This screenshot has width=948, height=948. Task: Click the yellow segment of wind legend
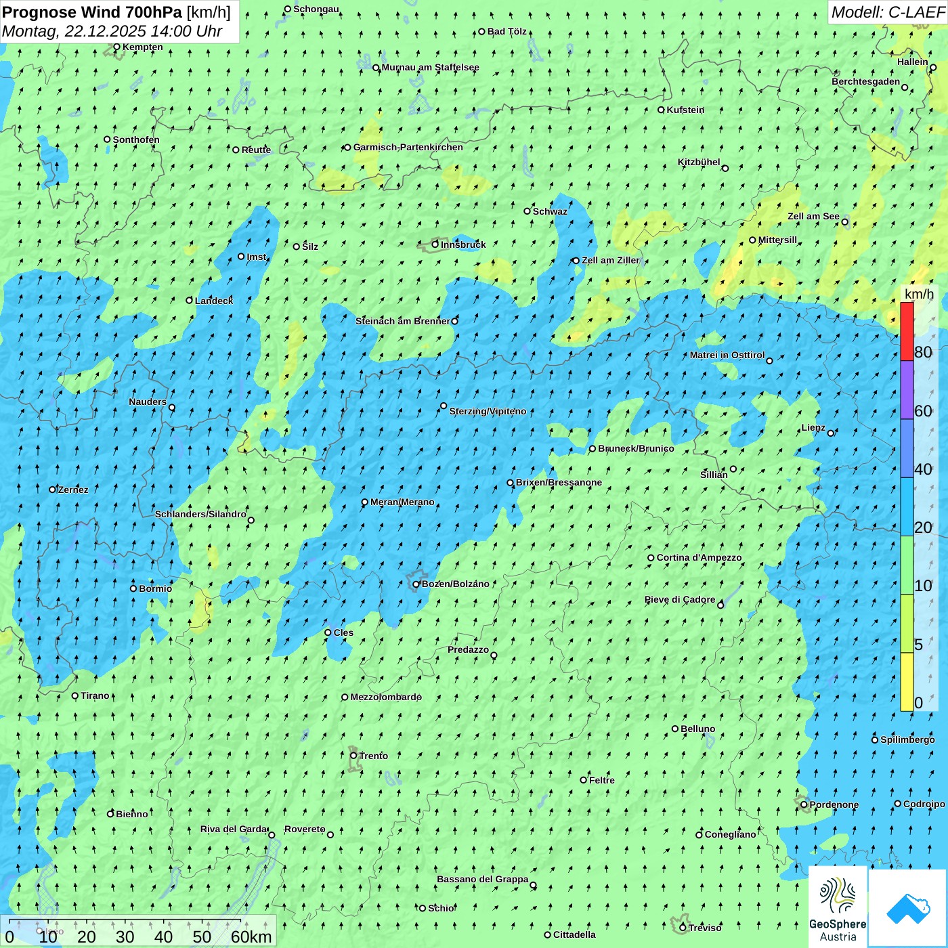(907, 682)
